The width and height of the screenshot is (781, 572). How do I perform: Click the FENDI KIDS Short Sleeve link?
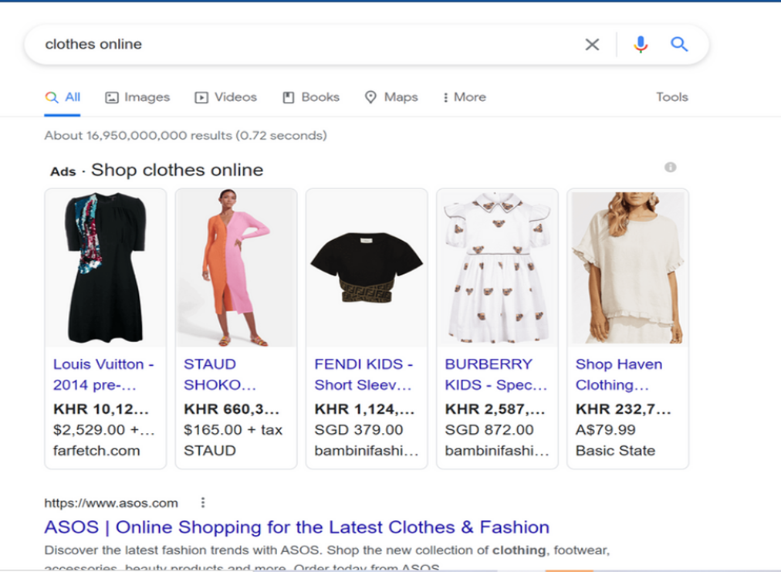(363, 374)
